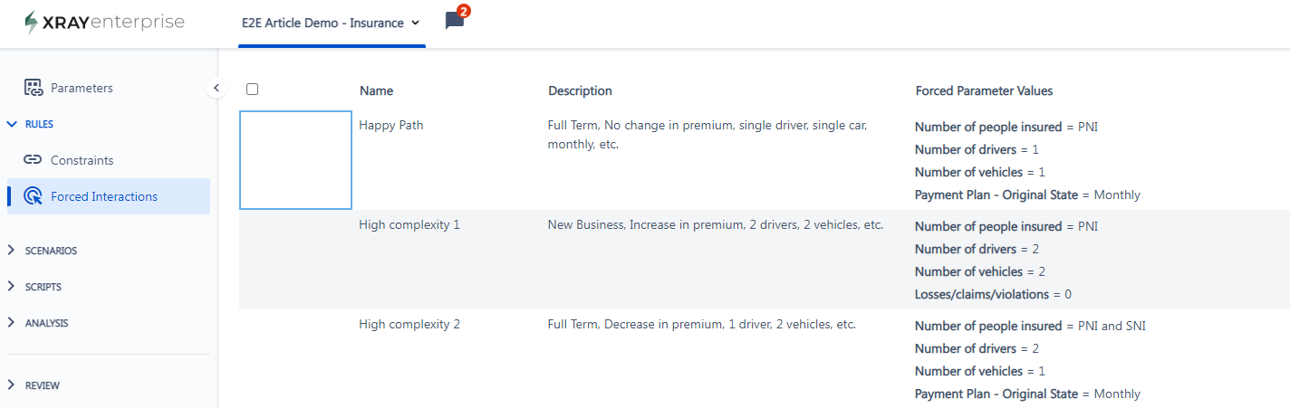Collapse the sidebar with the arrow button

(x=216, y=88)
